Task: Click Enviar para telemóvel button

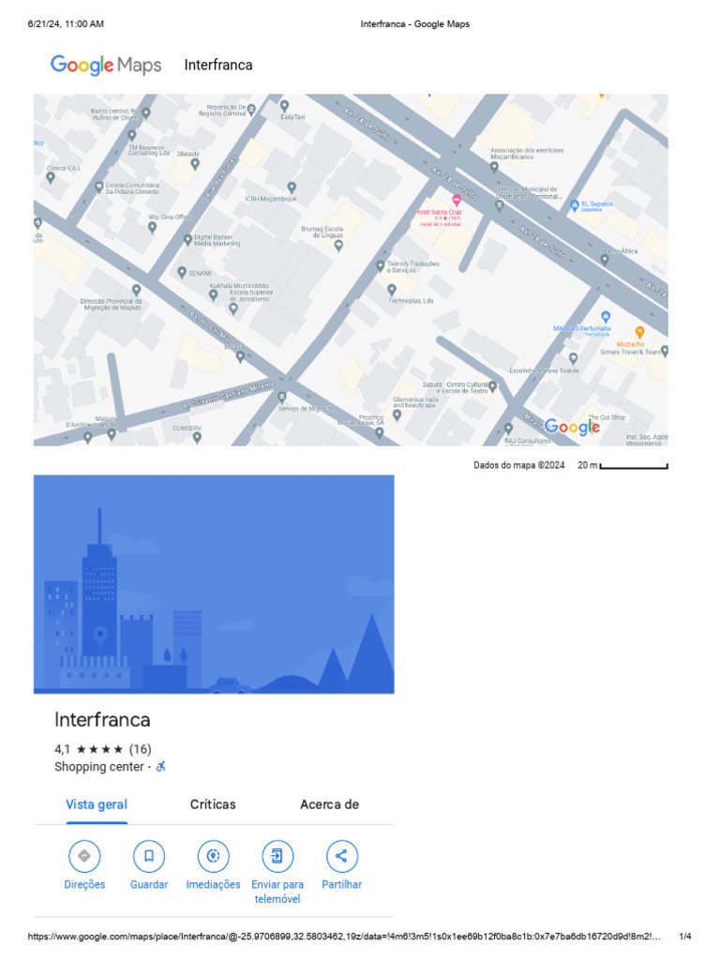Action: (277, 873)
